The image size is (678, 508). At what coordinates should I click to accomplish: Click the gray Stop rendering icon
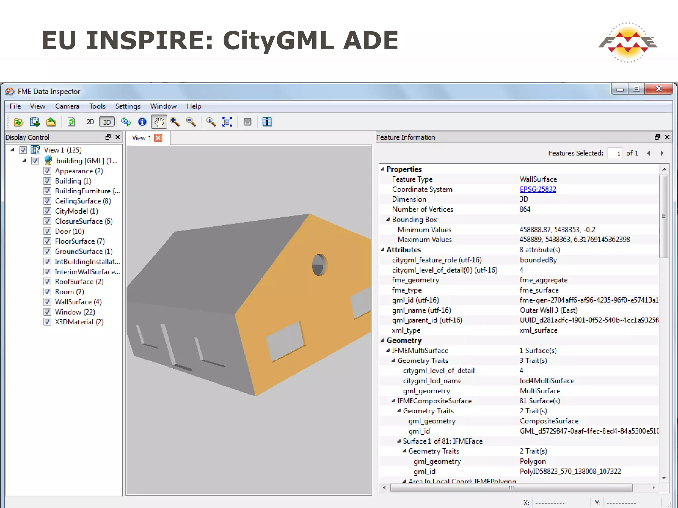click(247, 122)
